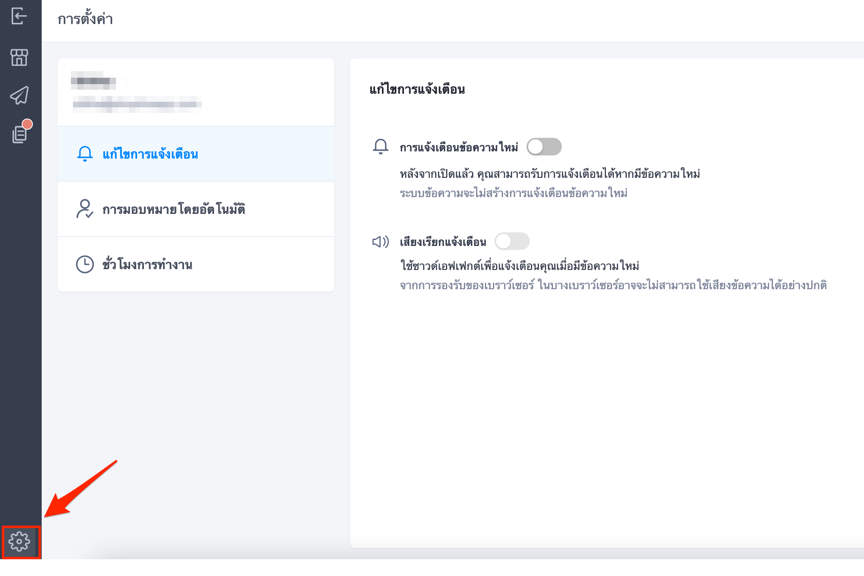
Task: Open the paper plane broadcast icon
Action: click(19, 95)
